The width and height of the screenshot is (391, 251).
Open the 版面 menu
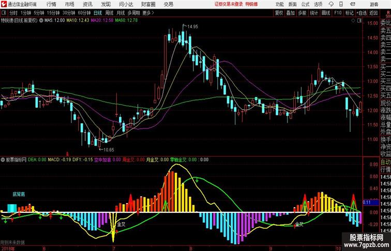[x=292, y=4]
